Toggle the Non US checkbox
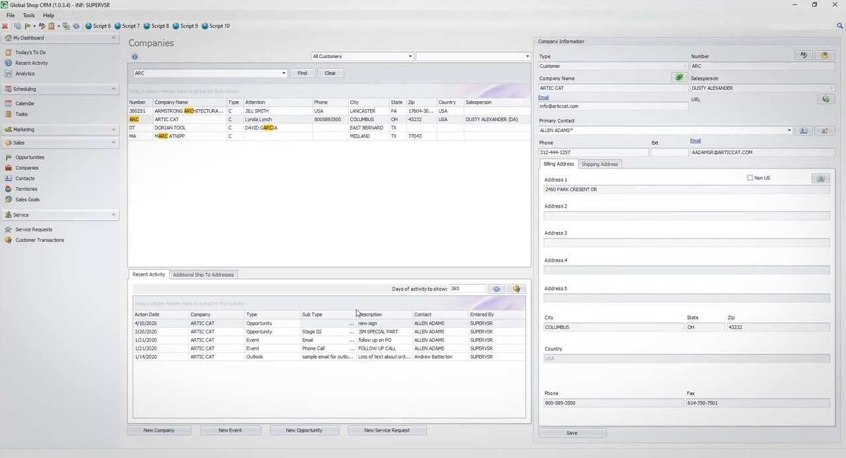The width and height of the screenshot is (846, 458). pos(750,178)
